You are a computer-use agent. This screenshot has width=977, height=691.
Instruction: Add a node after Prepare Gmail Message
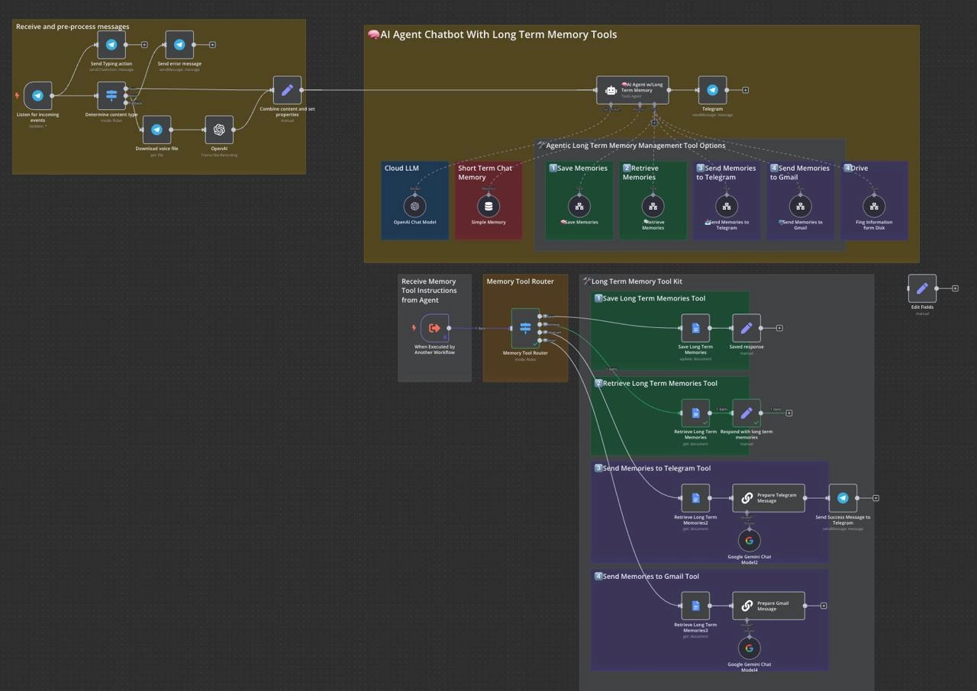[824, 606]
